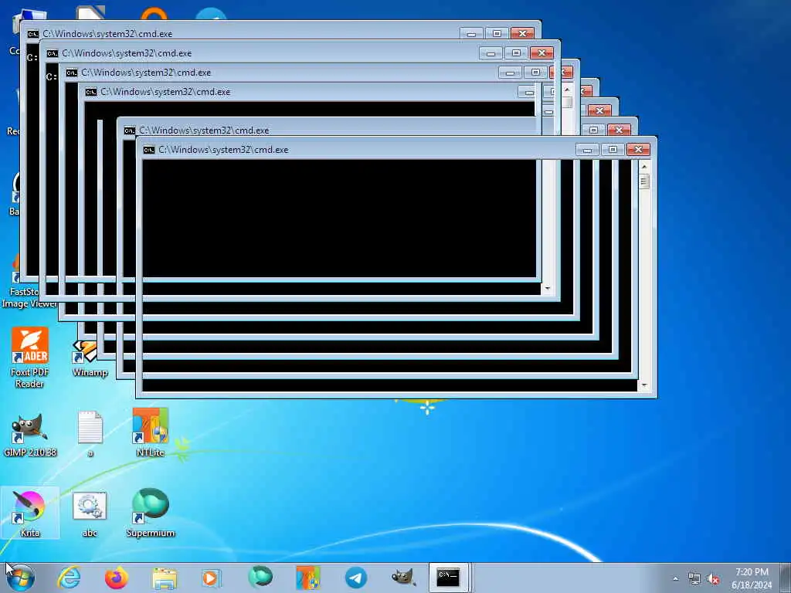
Task: Open the clock showing 7:20 PM
Action: click(752, 578)
